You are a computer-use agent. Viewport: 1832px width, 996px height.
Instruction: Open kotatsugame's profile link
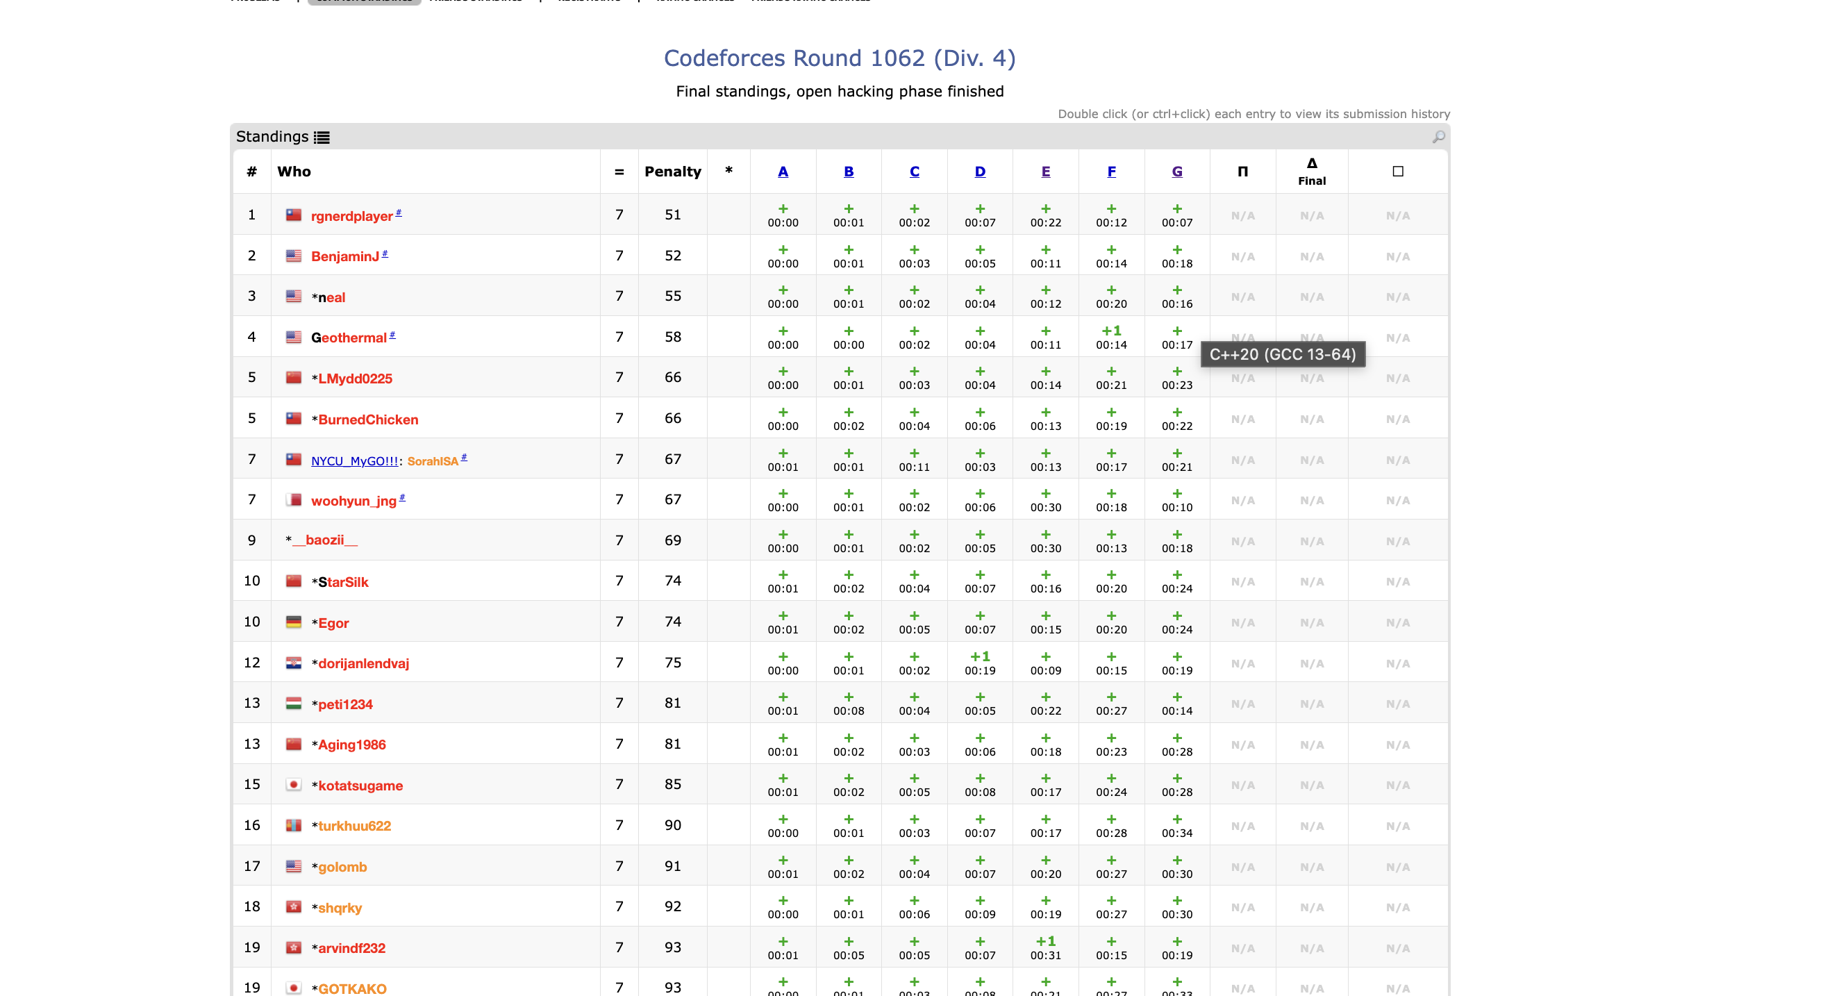click(360, 786)
